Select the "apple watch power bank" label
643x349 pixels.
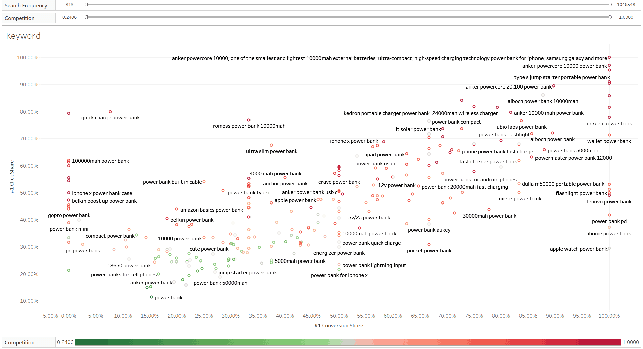[x=578, y=249]
